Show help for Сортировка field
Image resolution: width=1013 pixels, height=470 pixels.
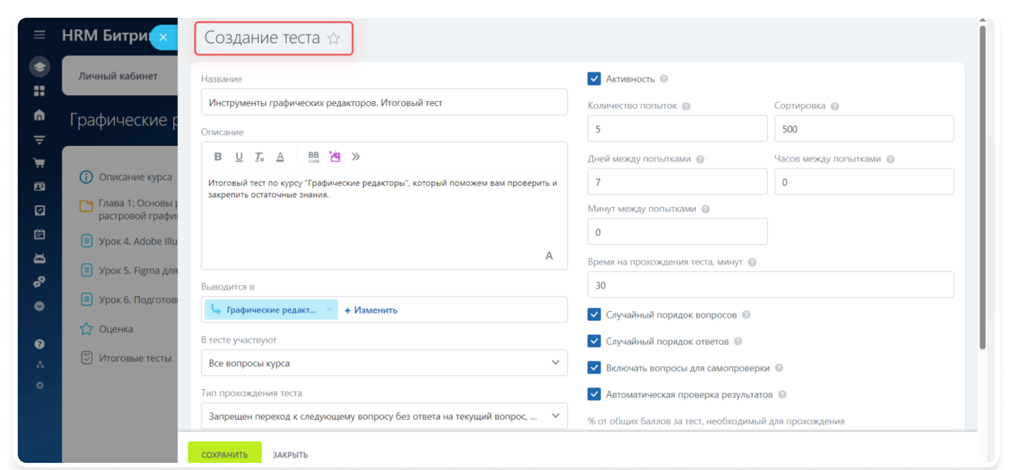835,106
